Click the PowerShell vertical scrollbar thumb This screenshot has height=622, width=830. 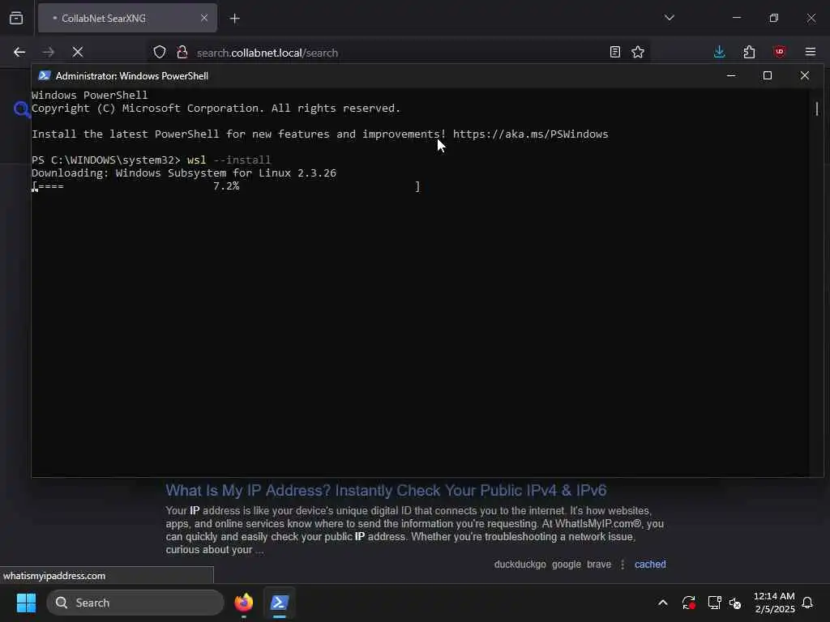pos(817,109)
